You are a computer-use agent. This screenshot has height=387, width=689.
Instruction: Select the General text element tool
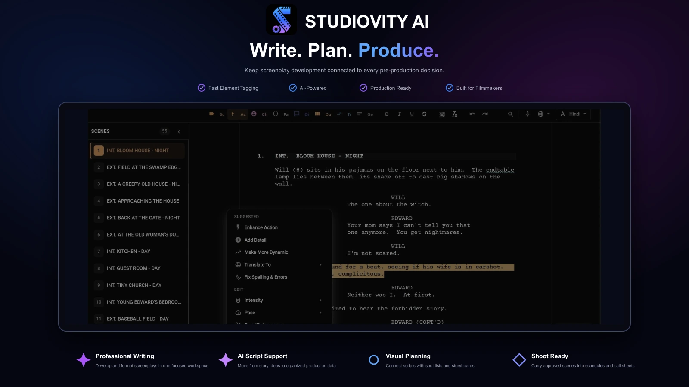tap(365, 114)
